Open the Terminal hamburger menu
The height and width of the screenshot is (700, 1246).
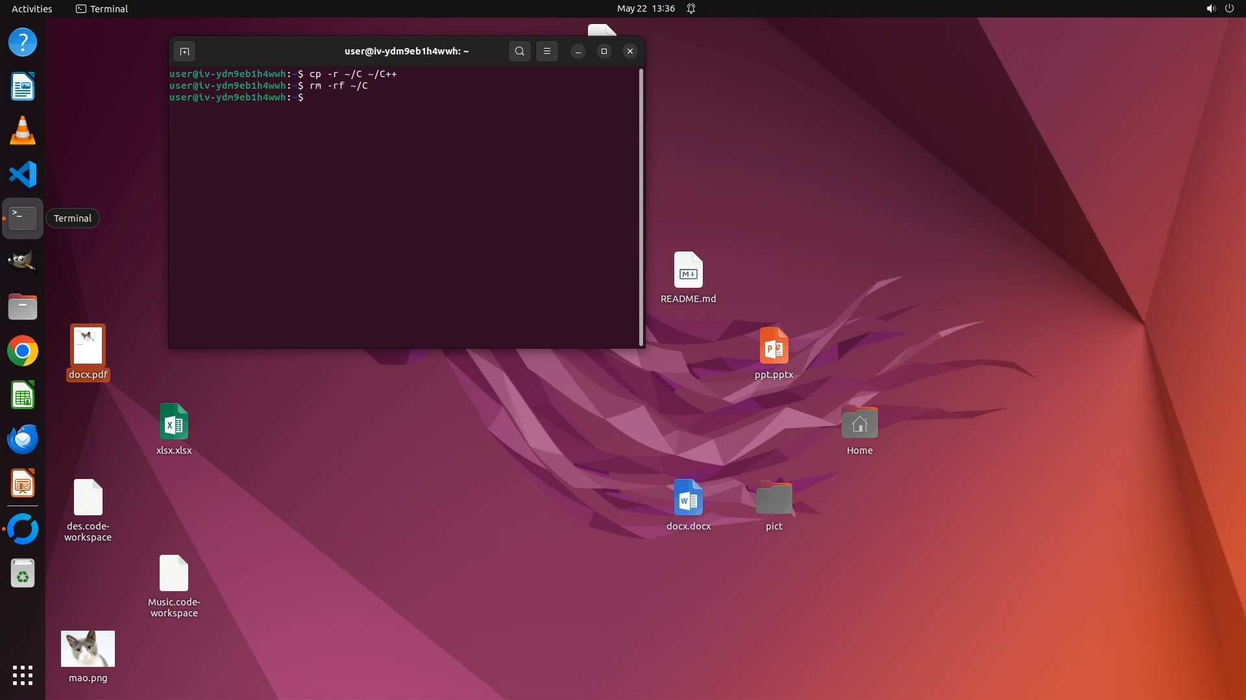[x=547, y=51]
